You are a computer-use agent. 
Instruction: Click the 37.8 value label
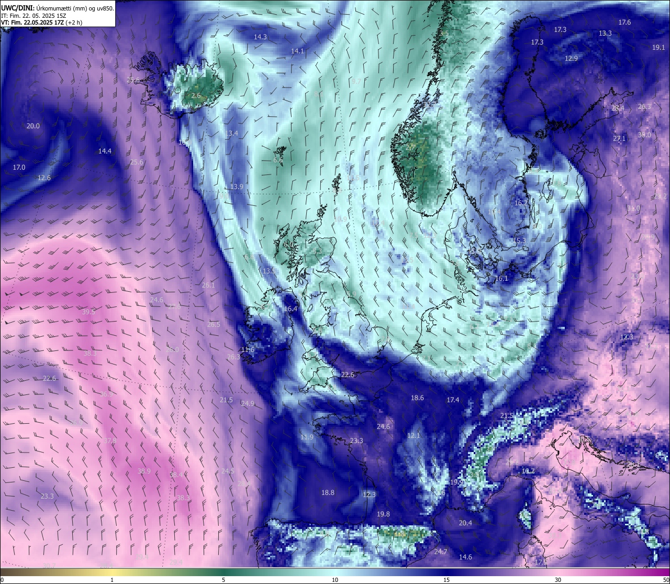click(109, 441)
